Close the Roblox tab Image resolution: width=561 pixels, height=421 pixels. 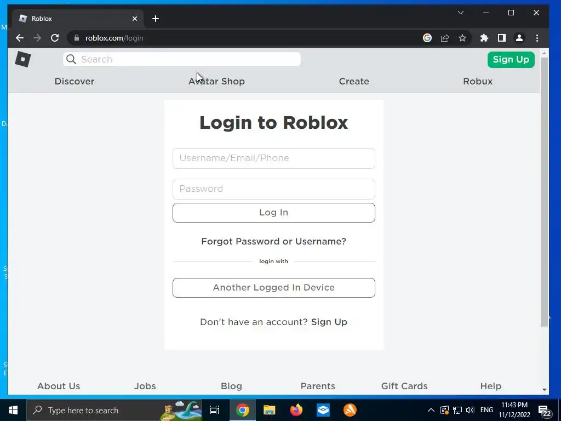135,19
